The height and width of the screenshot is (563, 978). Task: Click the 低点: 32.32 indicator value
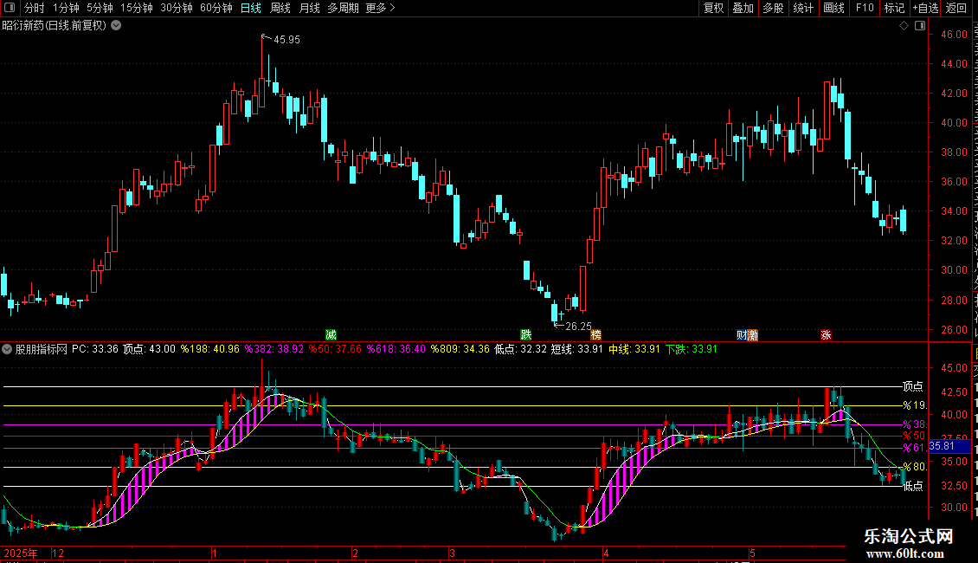[521, 349]
